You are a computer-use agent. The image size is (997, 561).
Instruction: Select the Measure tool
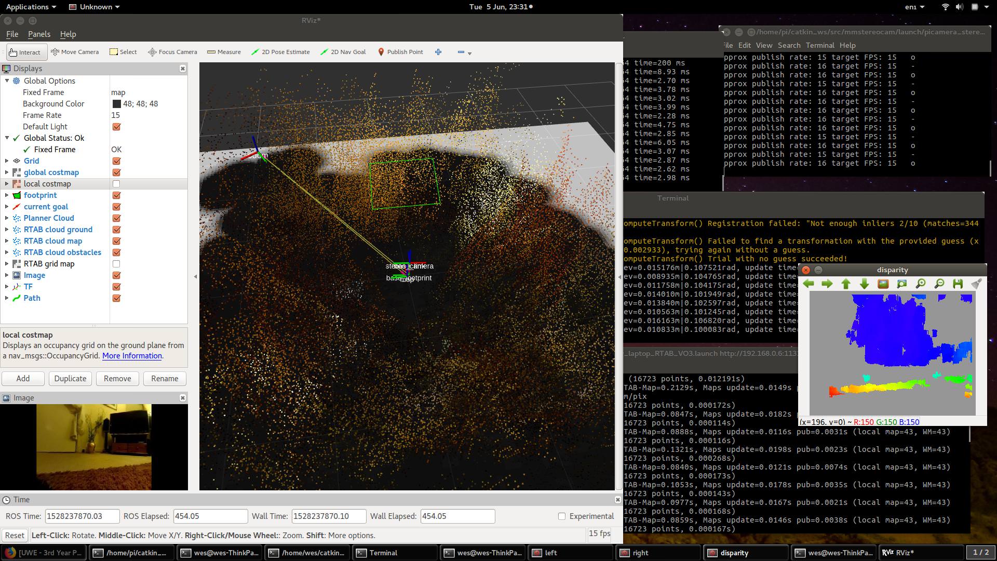pos(224,52)
